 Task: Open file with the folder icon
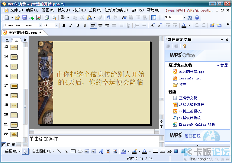17,17
